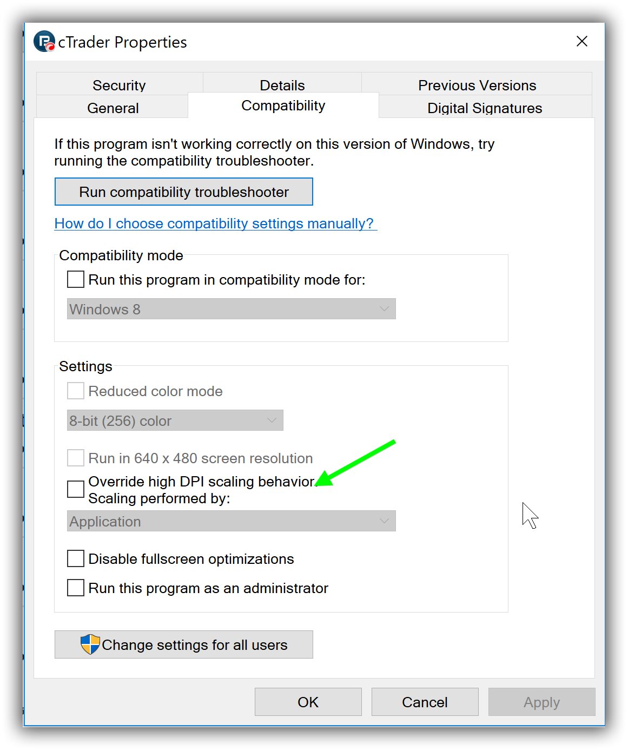Tick Override high DPI scaling behavior

(76, 489)
